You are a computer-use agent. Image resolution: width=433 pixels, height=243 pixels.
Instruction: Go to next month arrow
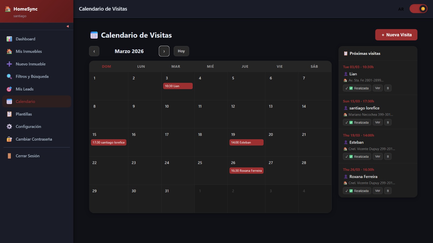click(x=164, y=51)
